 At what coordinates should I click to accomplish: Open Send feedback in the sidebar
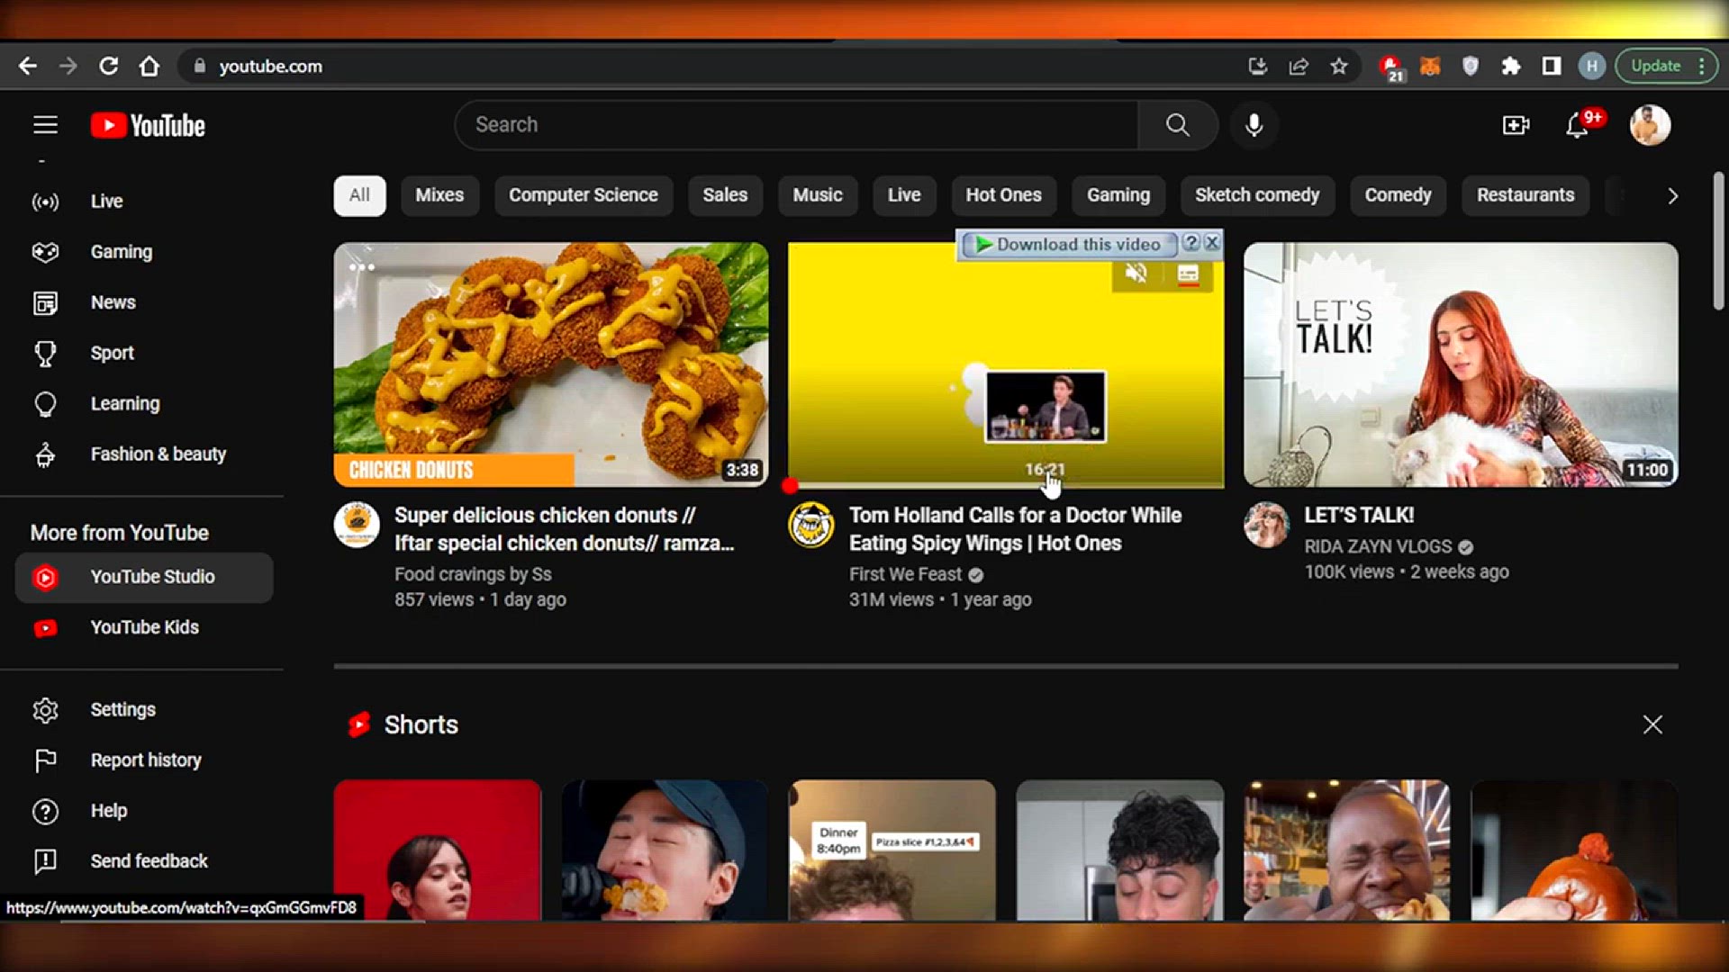point(144,861)
